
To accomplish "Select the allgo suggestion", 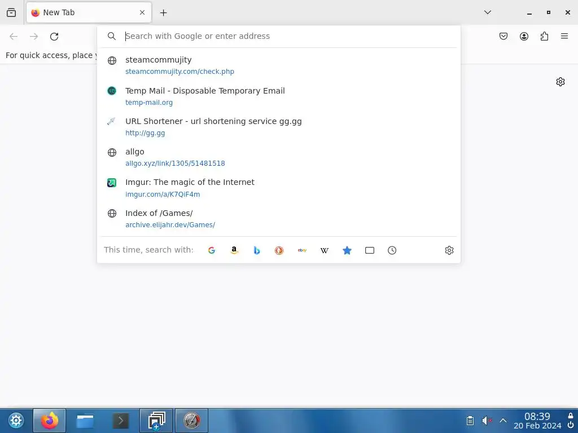I will pyautogui.click(x=279, y=157).
